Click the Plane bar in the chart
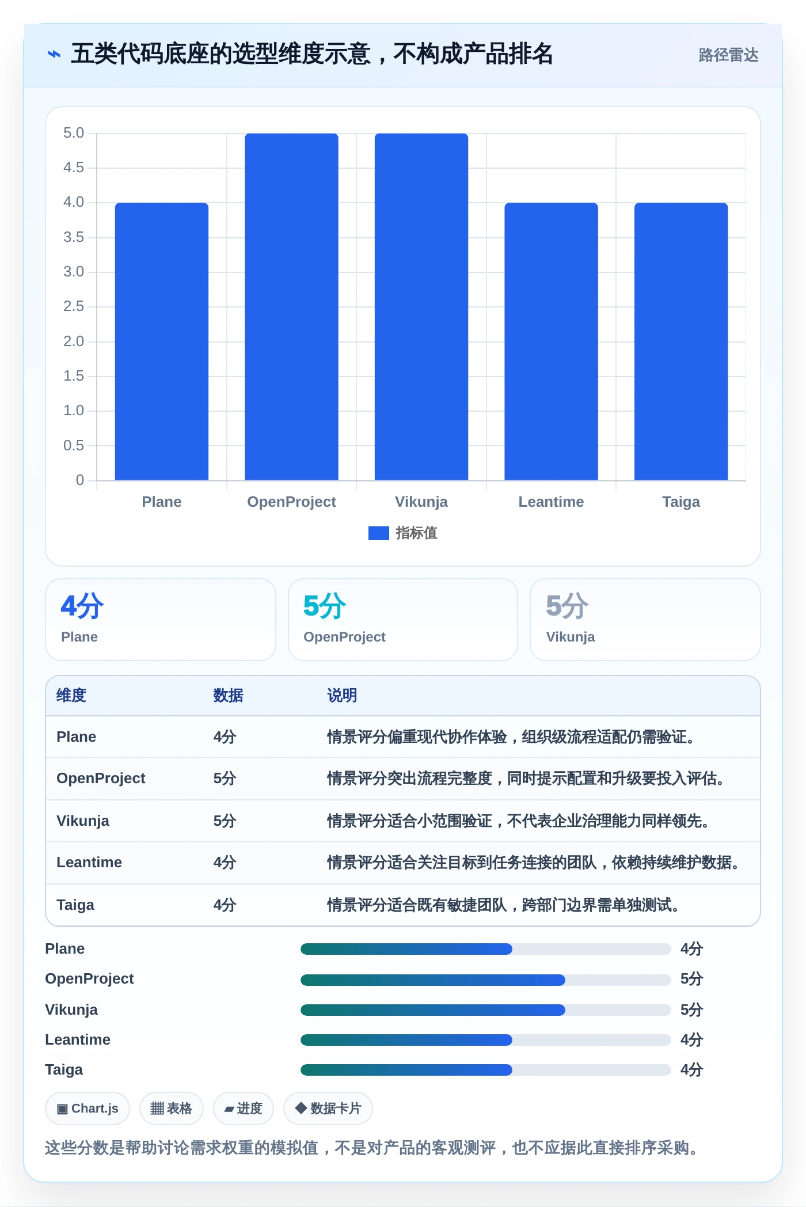Screen dimensions: 806x1207 [162, 341]
